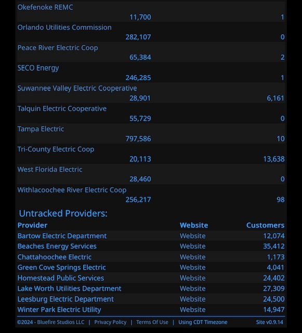
Task: Click Bartow customers count 12,074
Action: [274, 236]
